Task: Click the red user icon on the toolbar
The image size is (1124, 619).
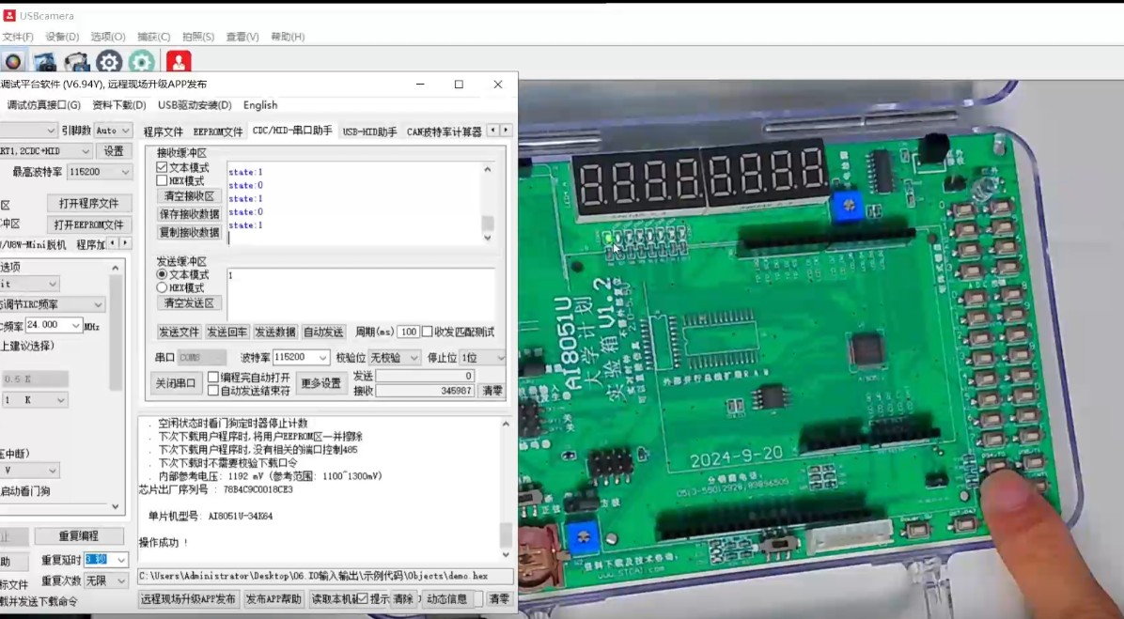Action: 178,61
